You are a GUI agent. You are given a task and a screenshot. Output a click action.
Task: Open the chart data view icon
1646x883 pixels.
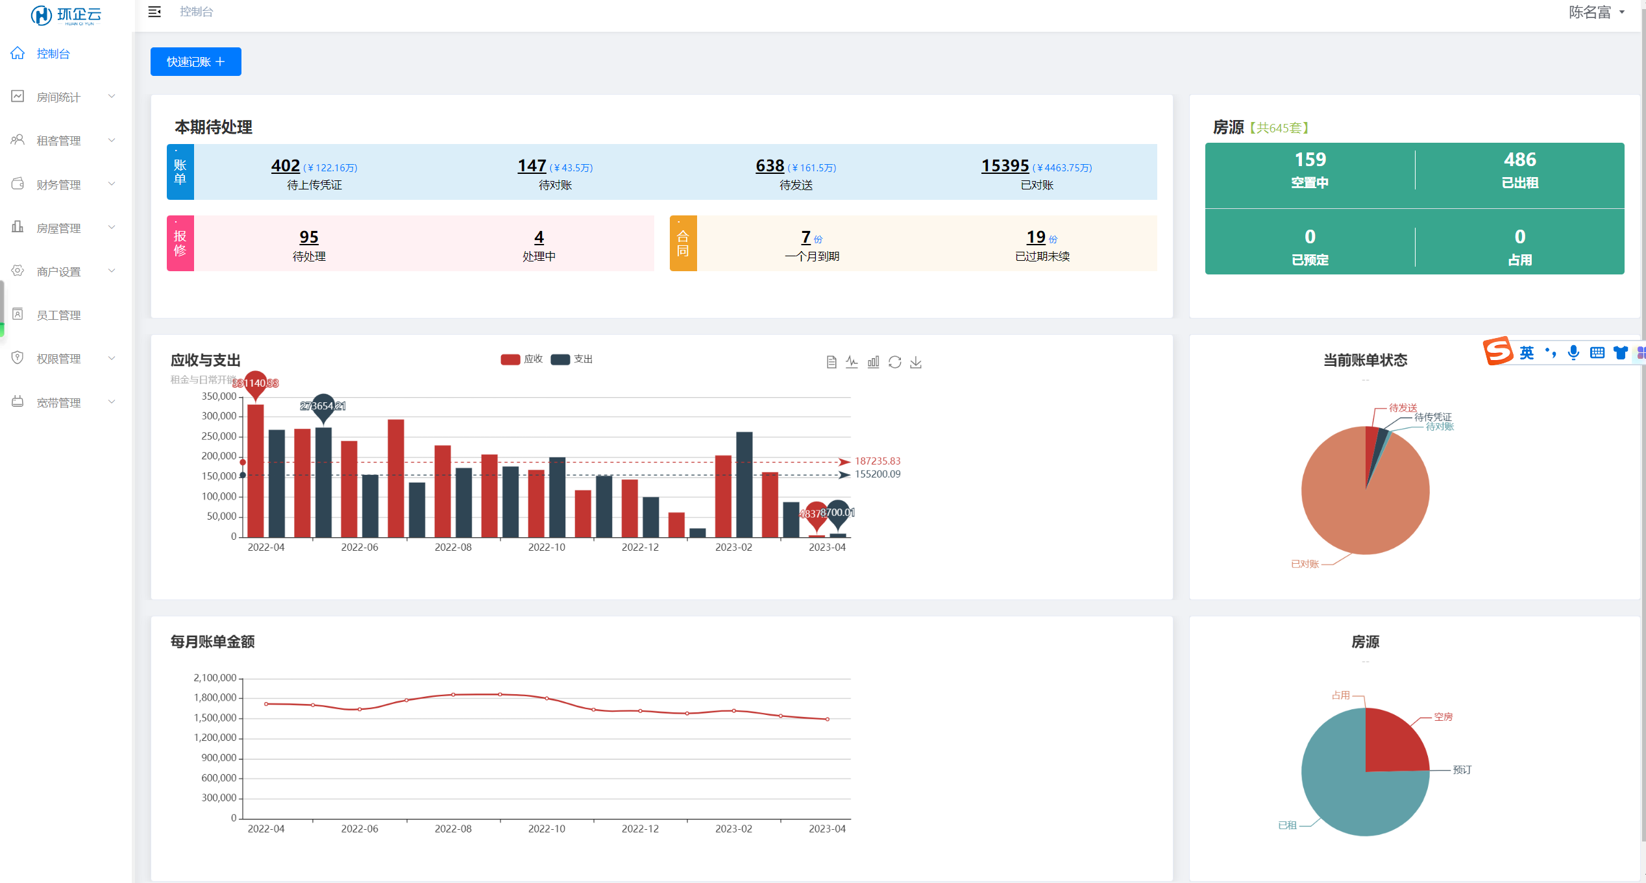(831, 362)
